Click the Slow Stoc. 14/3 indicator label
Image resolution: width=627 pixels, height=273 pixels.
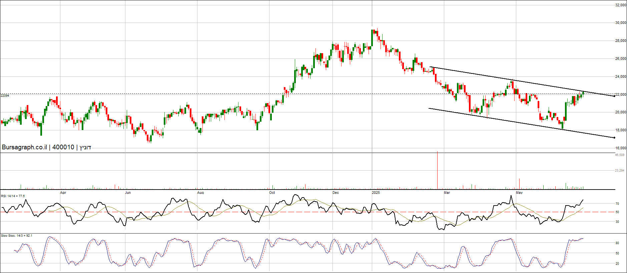pyautogui.click(x=16, y=236)
